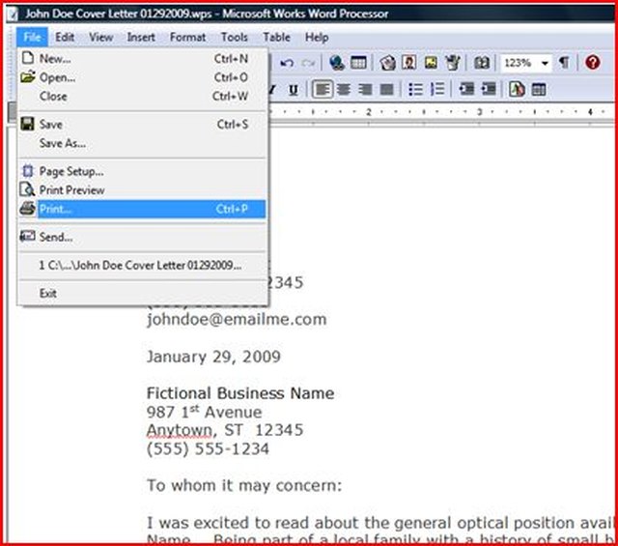Click the paint bucket drawing icon
This screenshot has height=546, width=618.
(x=453, y=63)
